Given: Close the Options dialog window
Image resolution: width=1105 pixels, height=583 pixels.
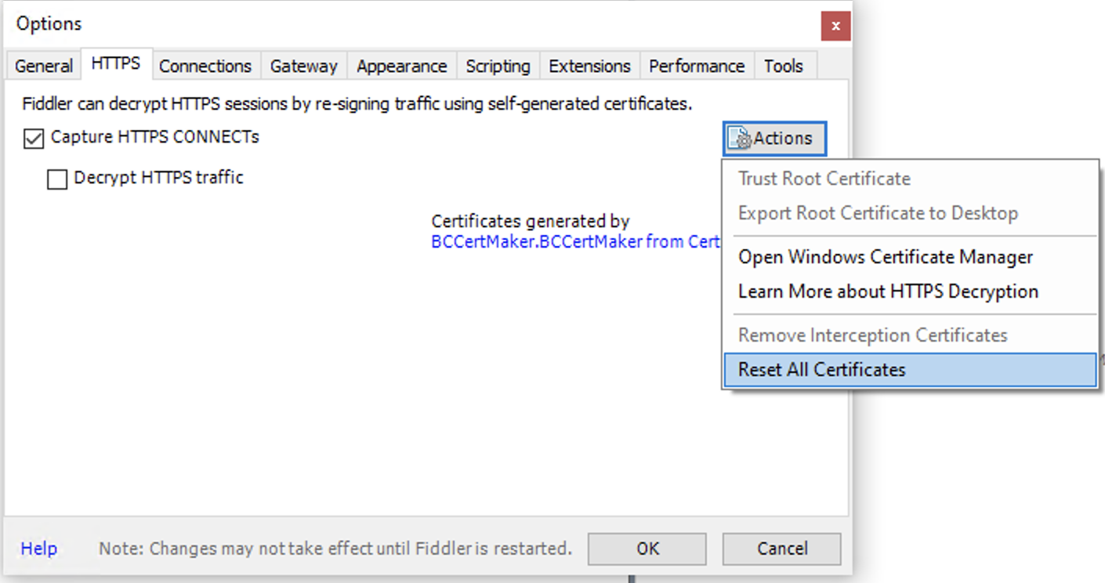Looking at the screenshot, I should click(835, 26).
